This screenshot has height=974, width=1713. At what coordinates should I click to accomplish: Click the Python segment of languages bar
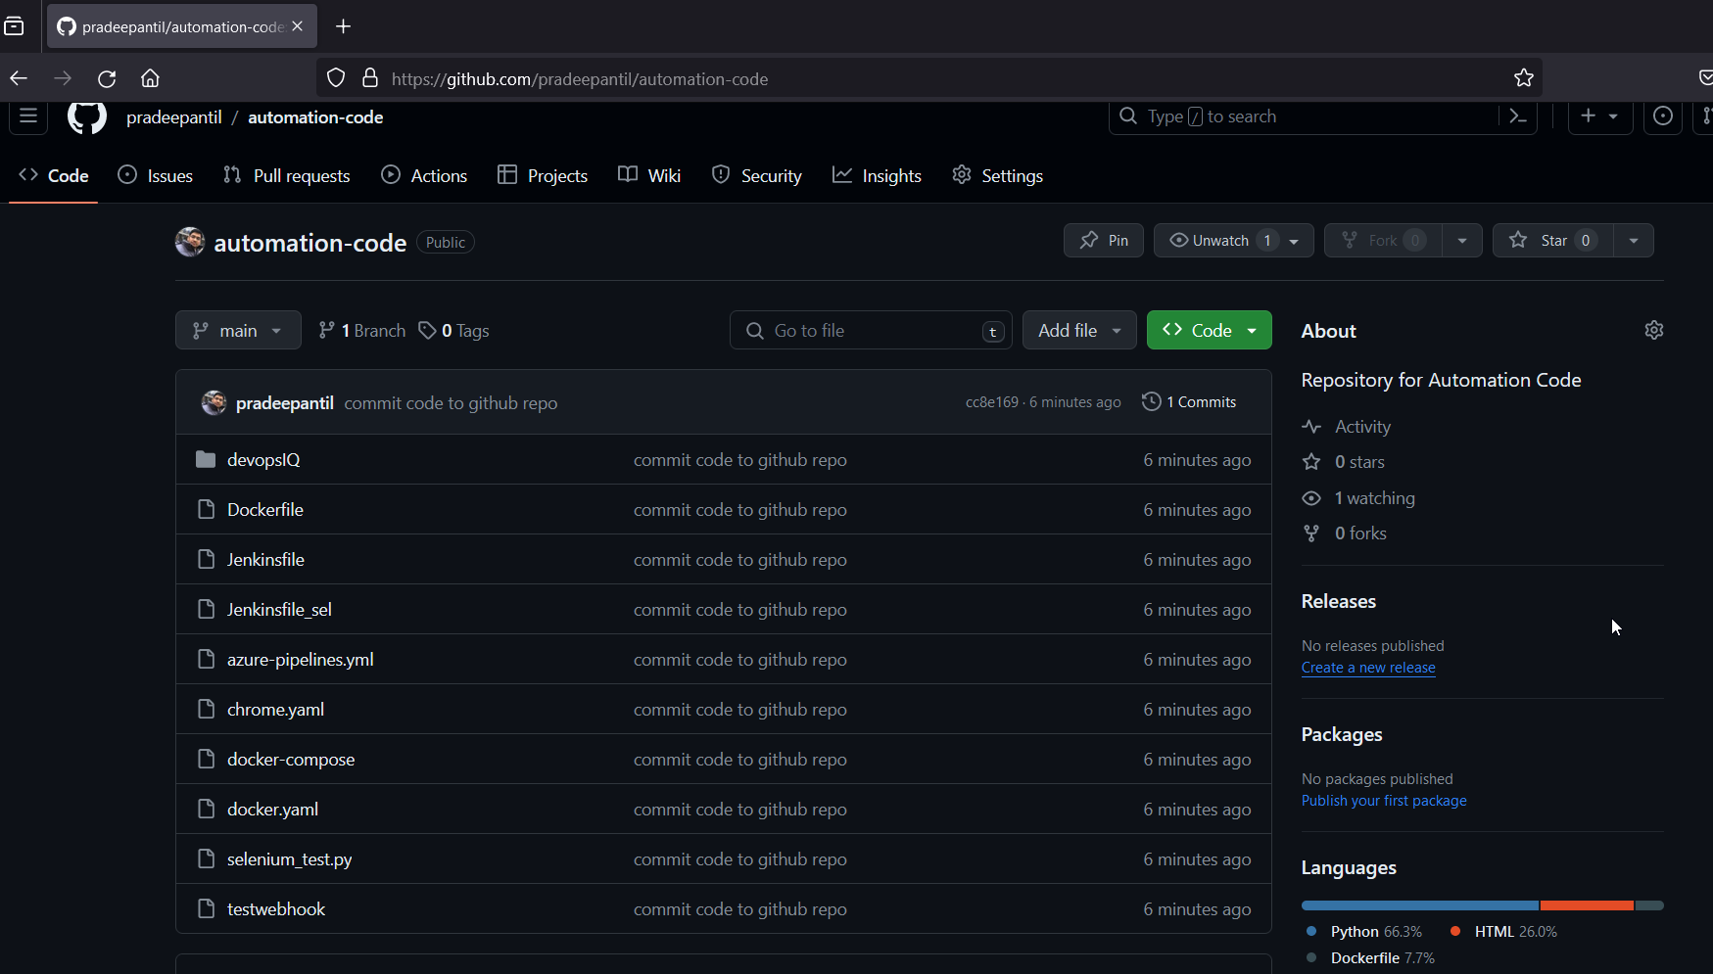coord(1420,905)
